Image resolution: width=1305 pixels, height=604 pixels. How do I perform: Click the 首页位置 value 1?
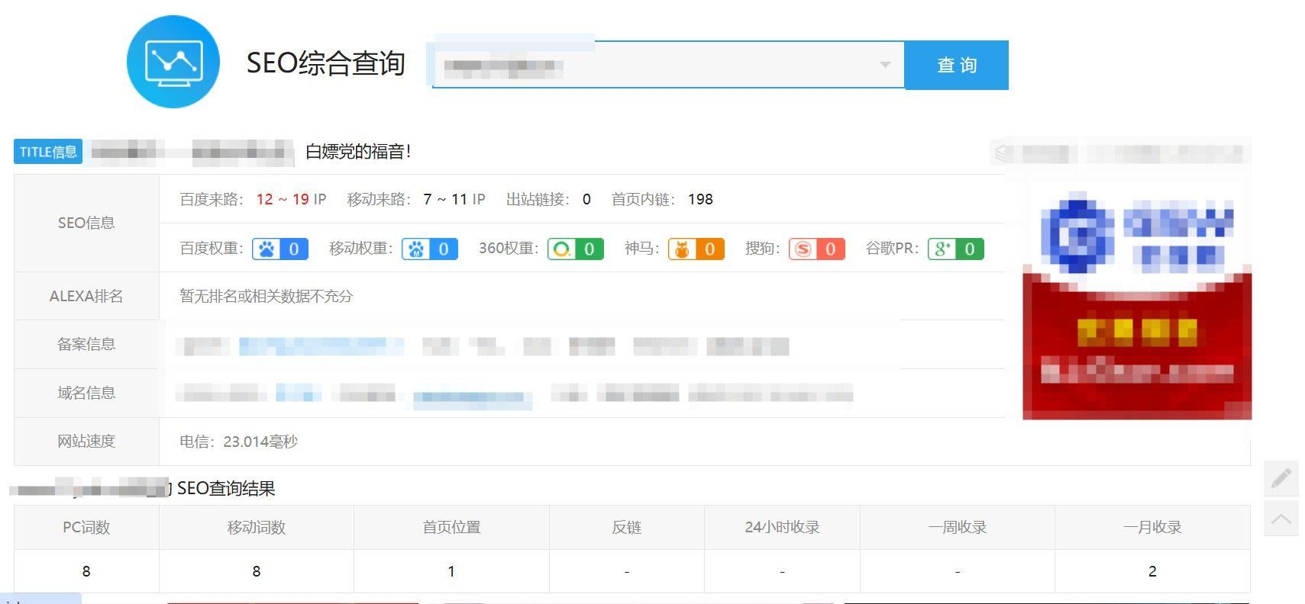(x=451, y=571)
